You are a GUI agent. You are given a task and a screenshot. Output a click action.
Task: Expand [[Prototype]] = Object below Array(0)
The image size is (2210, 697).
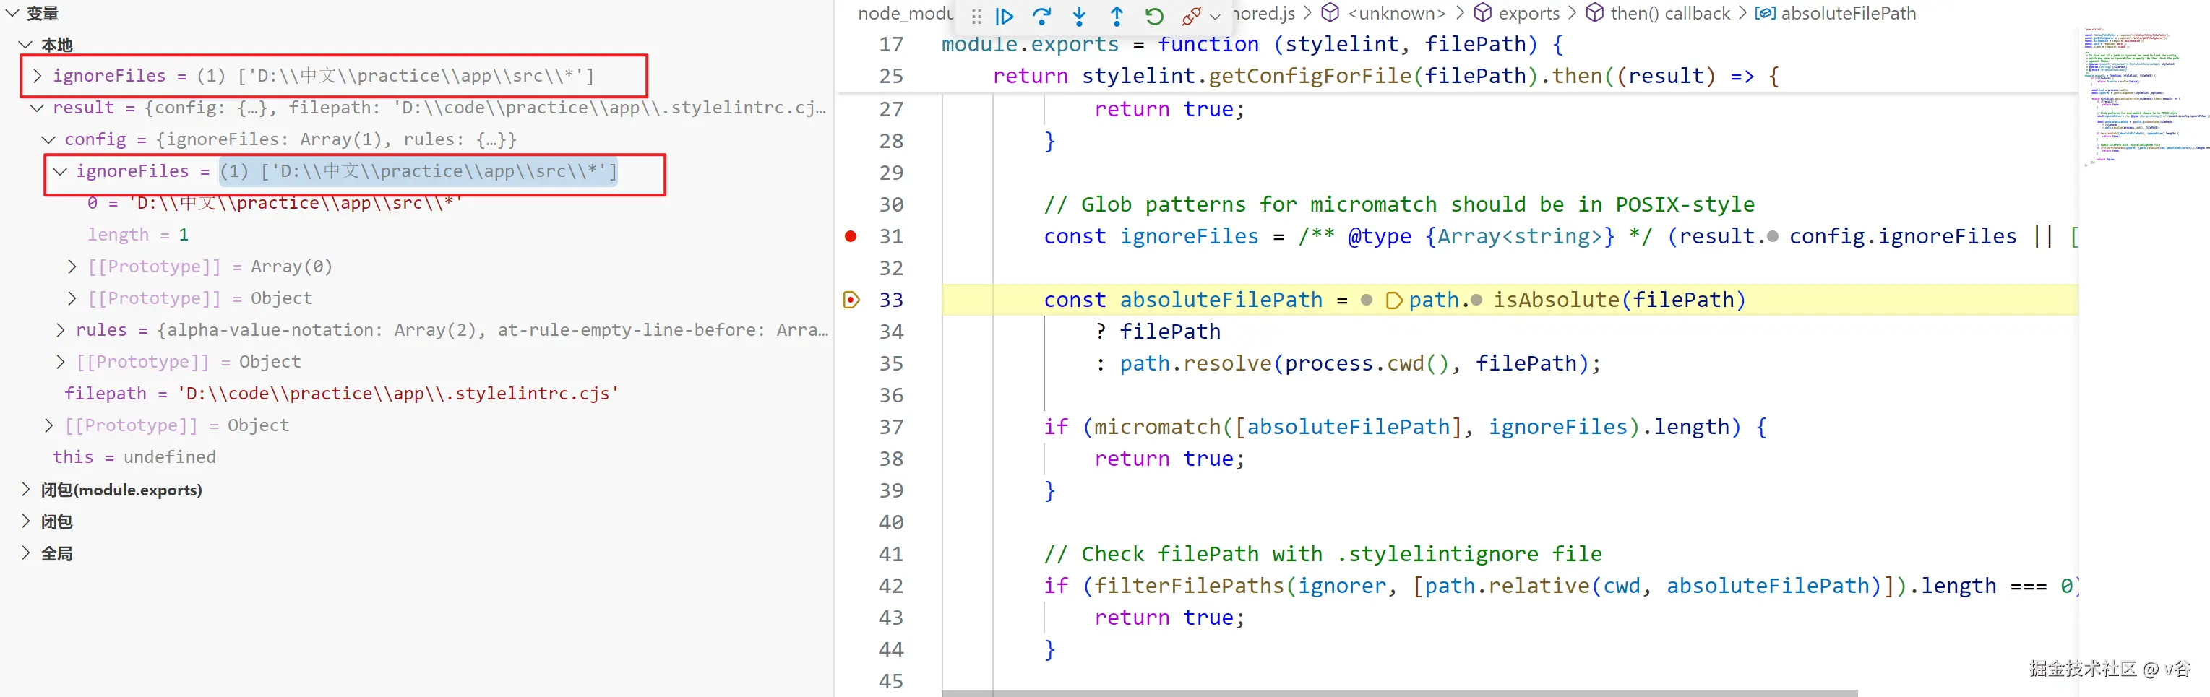[72, 298]
